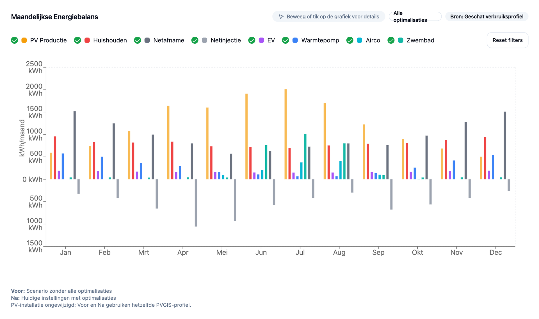Click the Bron: Geschat verbruiksprofiel badge
Viewport: 539px width, 319px height.
(487, 17)
